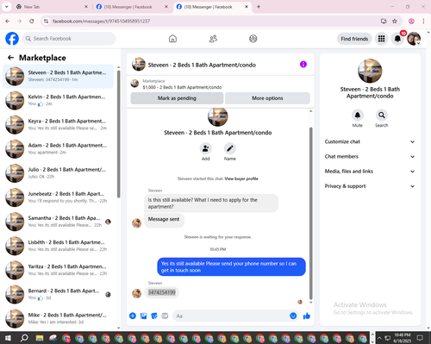Expand Customize chat section
Viewport: 431px width, 344px height.
point(370,141)
